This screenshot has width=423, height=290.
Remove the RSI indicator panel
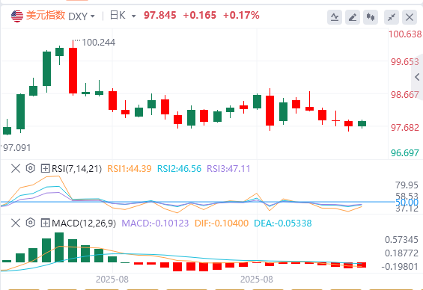coord(16,169)
